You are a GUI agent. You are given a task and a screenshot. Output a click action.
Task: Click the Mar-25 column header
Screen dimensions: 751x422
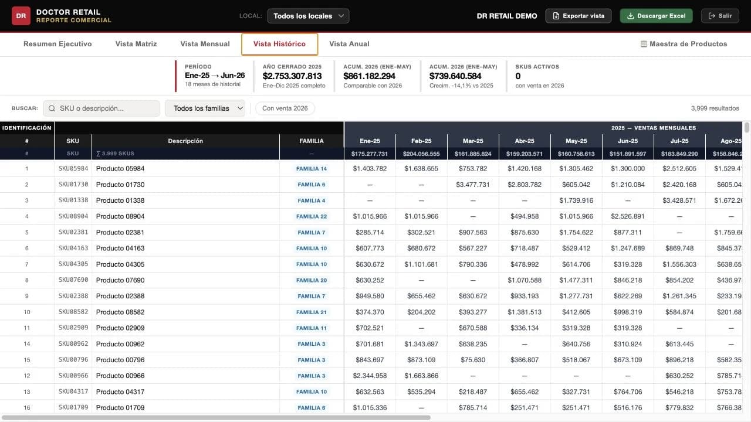tap(473, 141)
